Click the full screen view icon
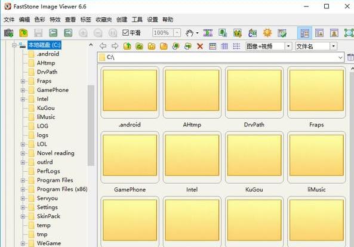 [x=349, y=33]
